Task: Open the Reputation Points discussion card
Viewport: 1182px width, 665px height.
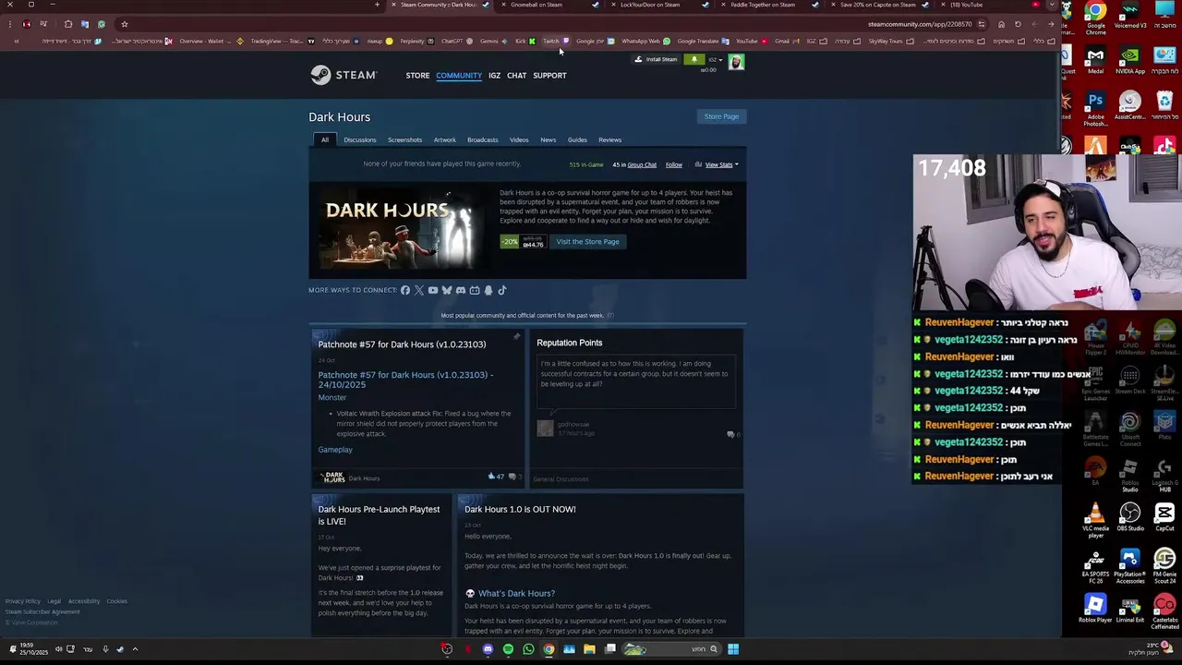Action: coord(634,408)
